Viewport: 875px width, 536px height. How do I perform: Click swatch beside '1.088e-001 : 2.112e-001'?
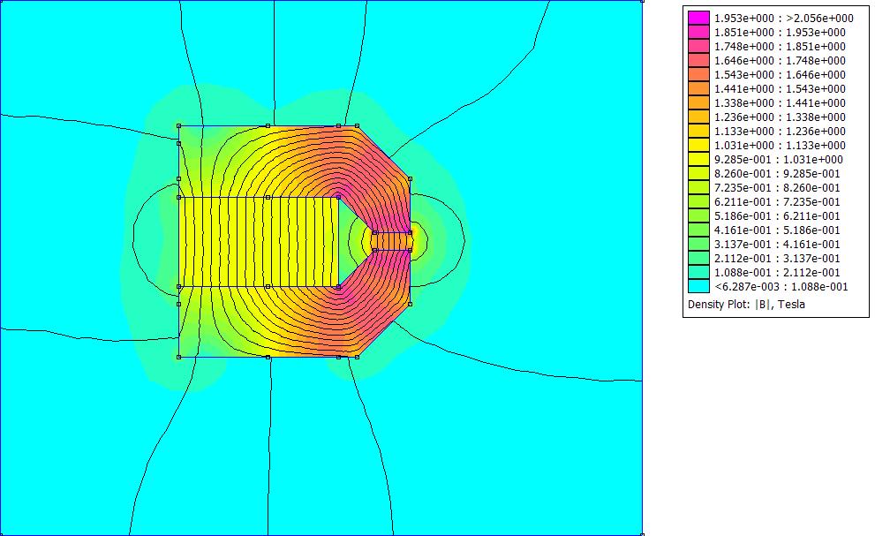pyautogui.click(x=698, y=273)
